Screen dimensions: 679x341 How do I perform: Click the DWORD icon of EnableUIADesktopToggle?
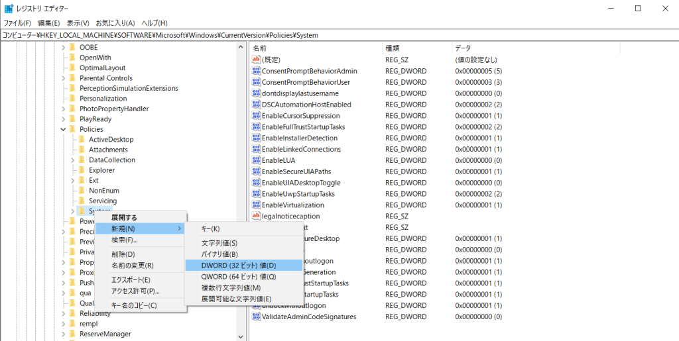257,183
